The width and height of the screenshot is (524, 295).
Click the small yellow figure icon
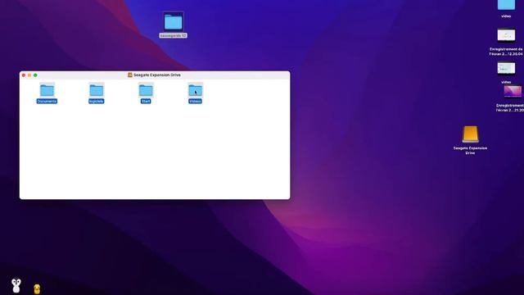point(37,289)
